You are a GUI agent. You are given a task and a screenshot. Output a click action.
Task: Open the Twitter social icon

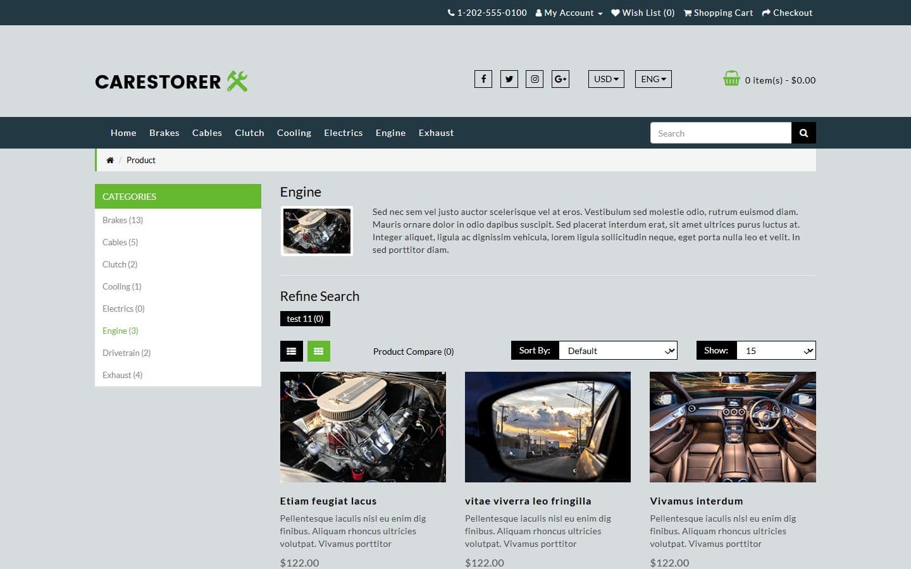click(x=509, y=79)
